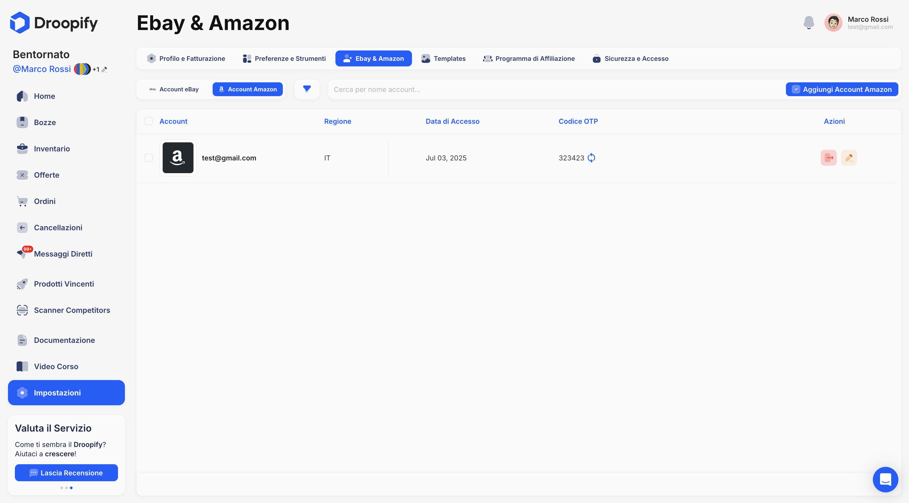
Task: Open Inventario section
Action: (66, 149)
